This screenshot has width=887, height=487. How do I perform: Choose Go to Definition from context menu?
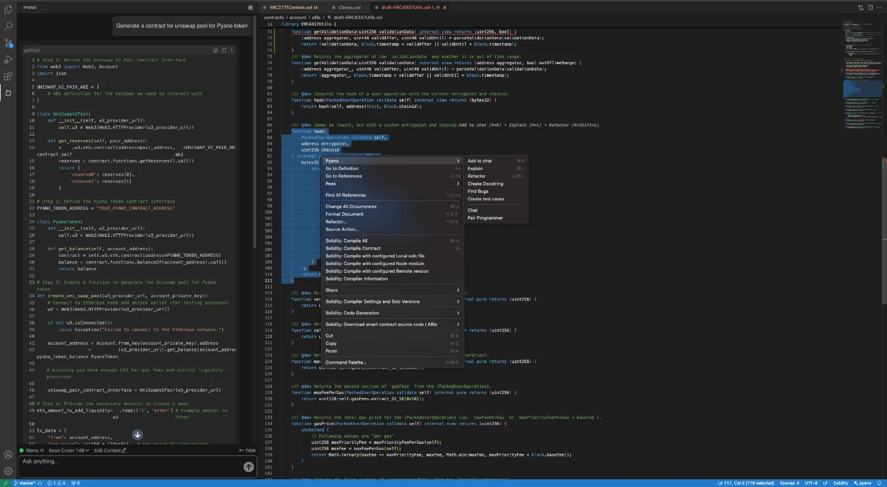pyautogui.click(x=392, y=168)
